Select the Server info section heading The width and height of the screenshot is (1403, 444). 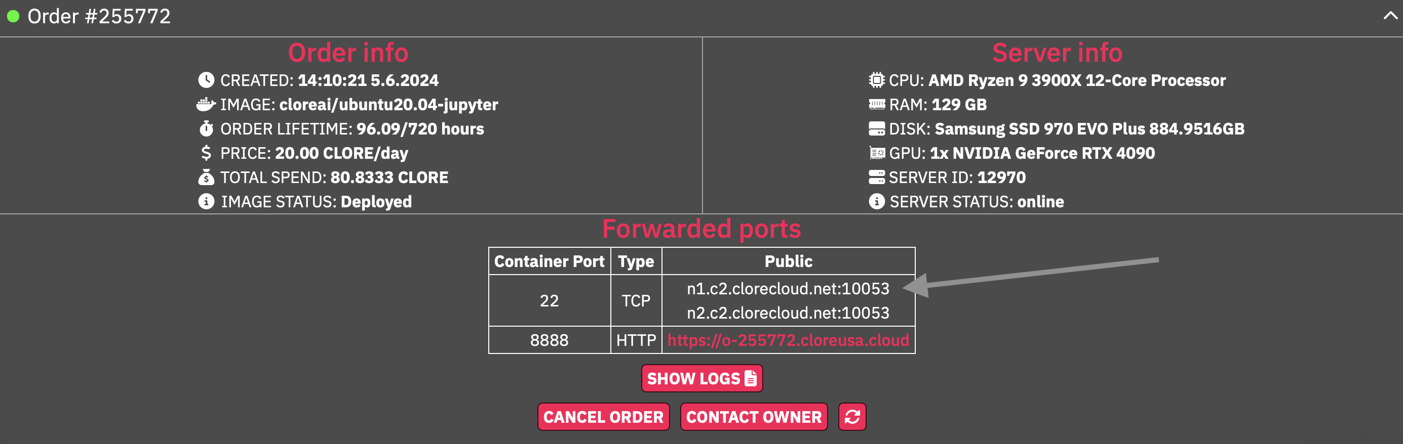[x=1057, y=53]
